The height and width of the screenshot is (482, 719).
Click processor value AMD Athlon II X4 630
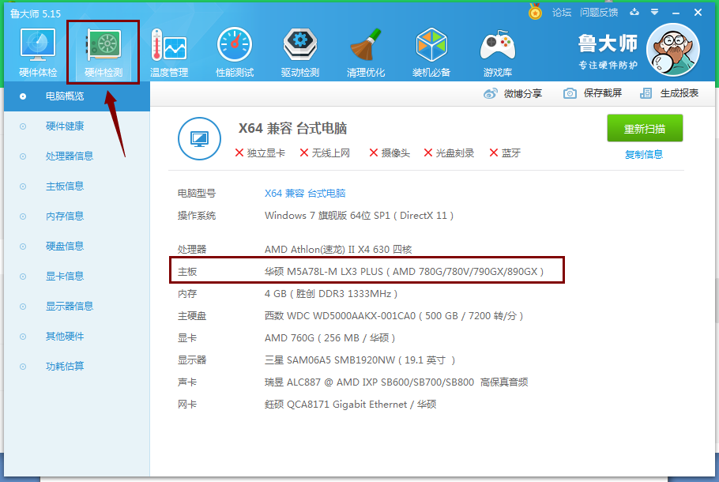pyautogui.click(x=338, y=250)
